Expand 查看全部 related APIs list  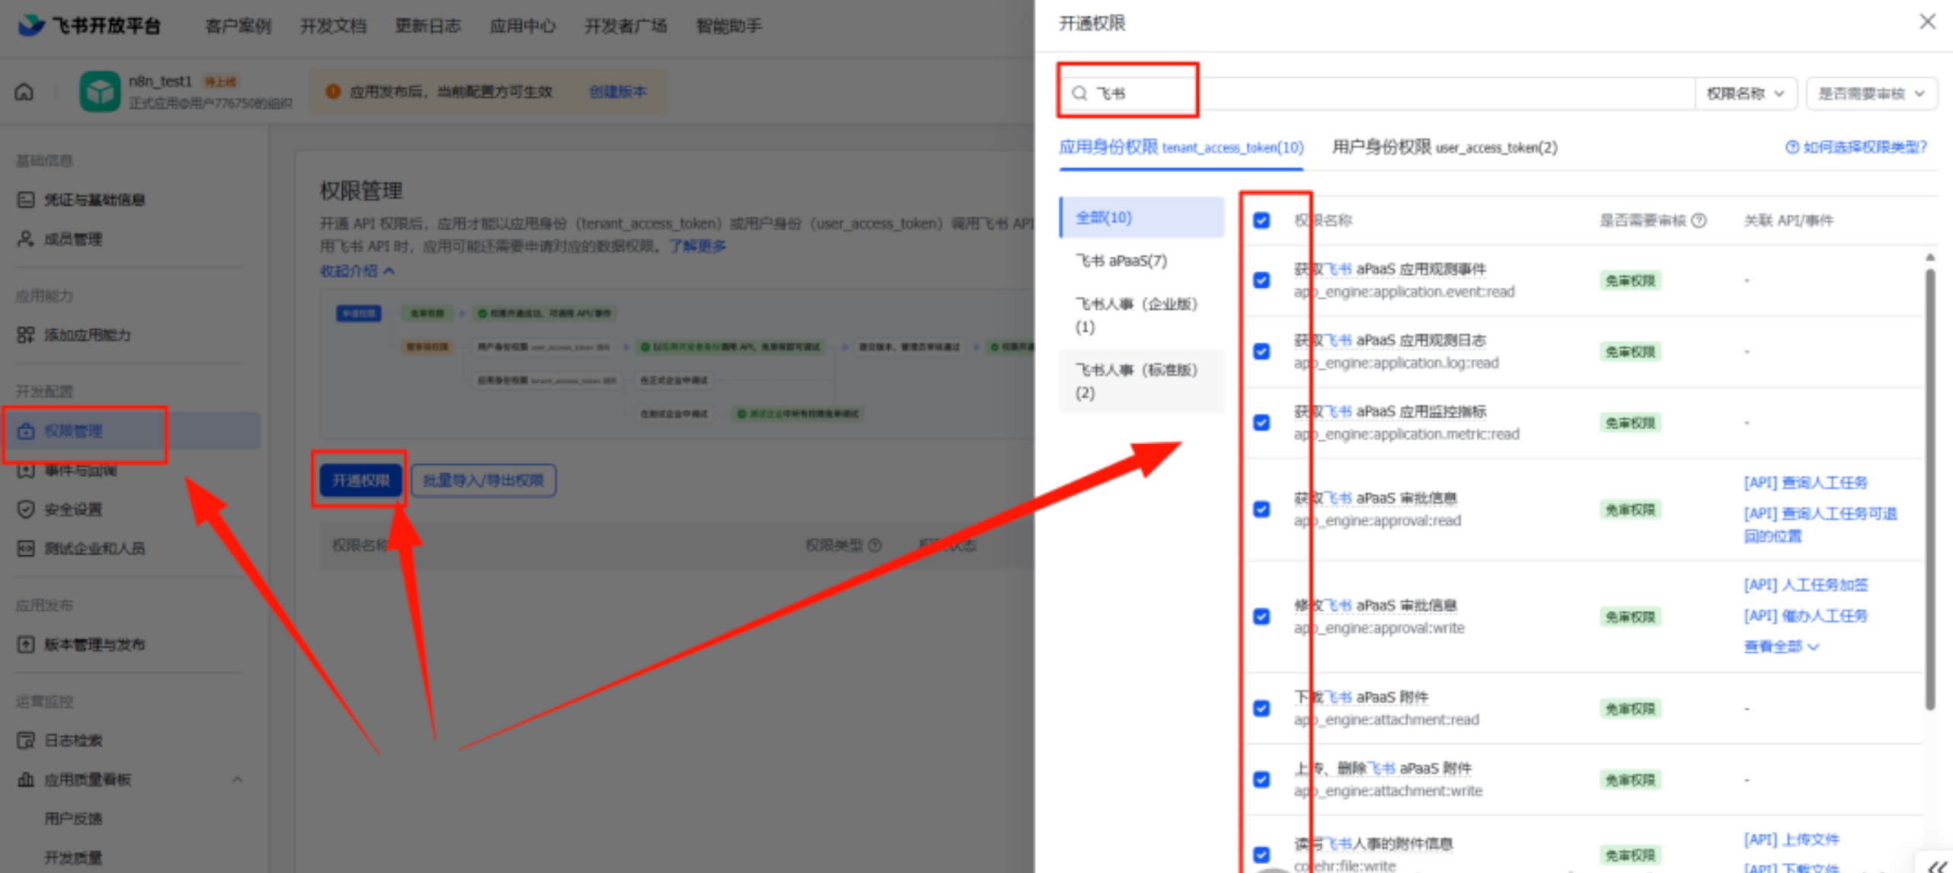1781,647
